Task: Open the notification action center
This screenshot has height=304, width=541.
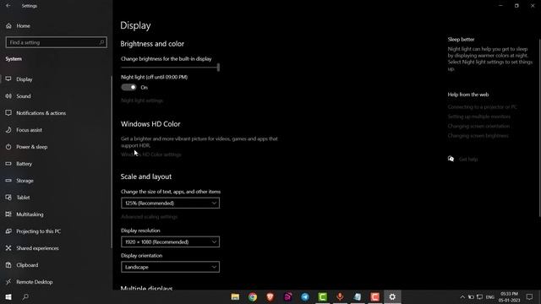Action: point(530,297)
